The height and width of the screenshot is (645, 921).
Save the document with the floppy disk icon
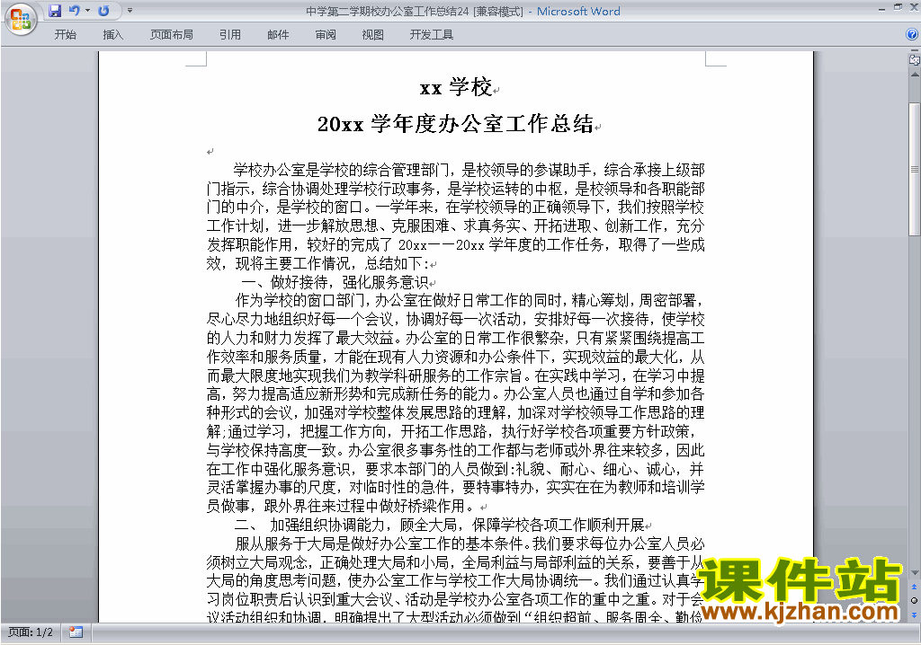[55, 11]
